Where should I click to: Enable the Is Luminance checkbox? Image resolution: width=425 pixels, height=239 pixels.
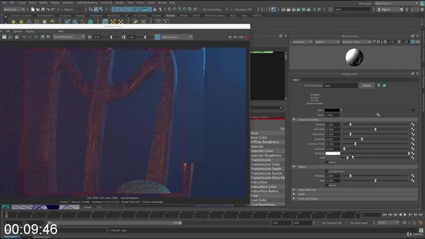(x=327, y=171)
